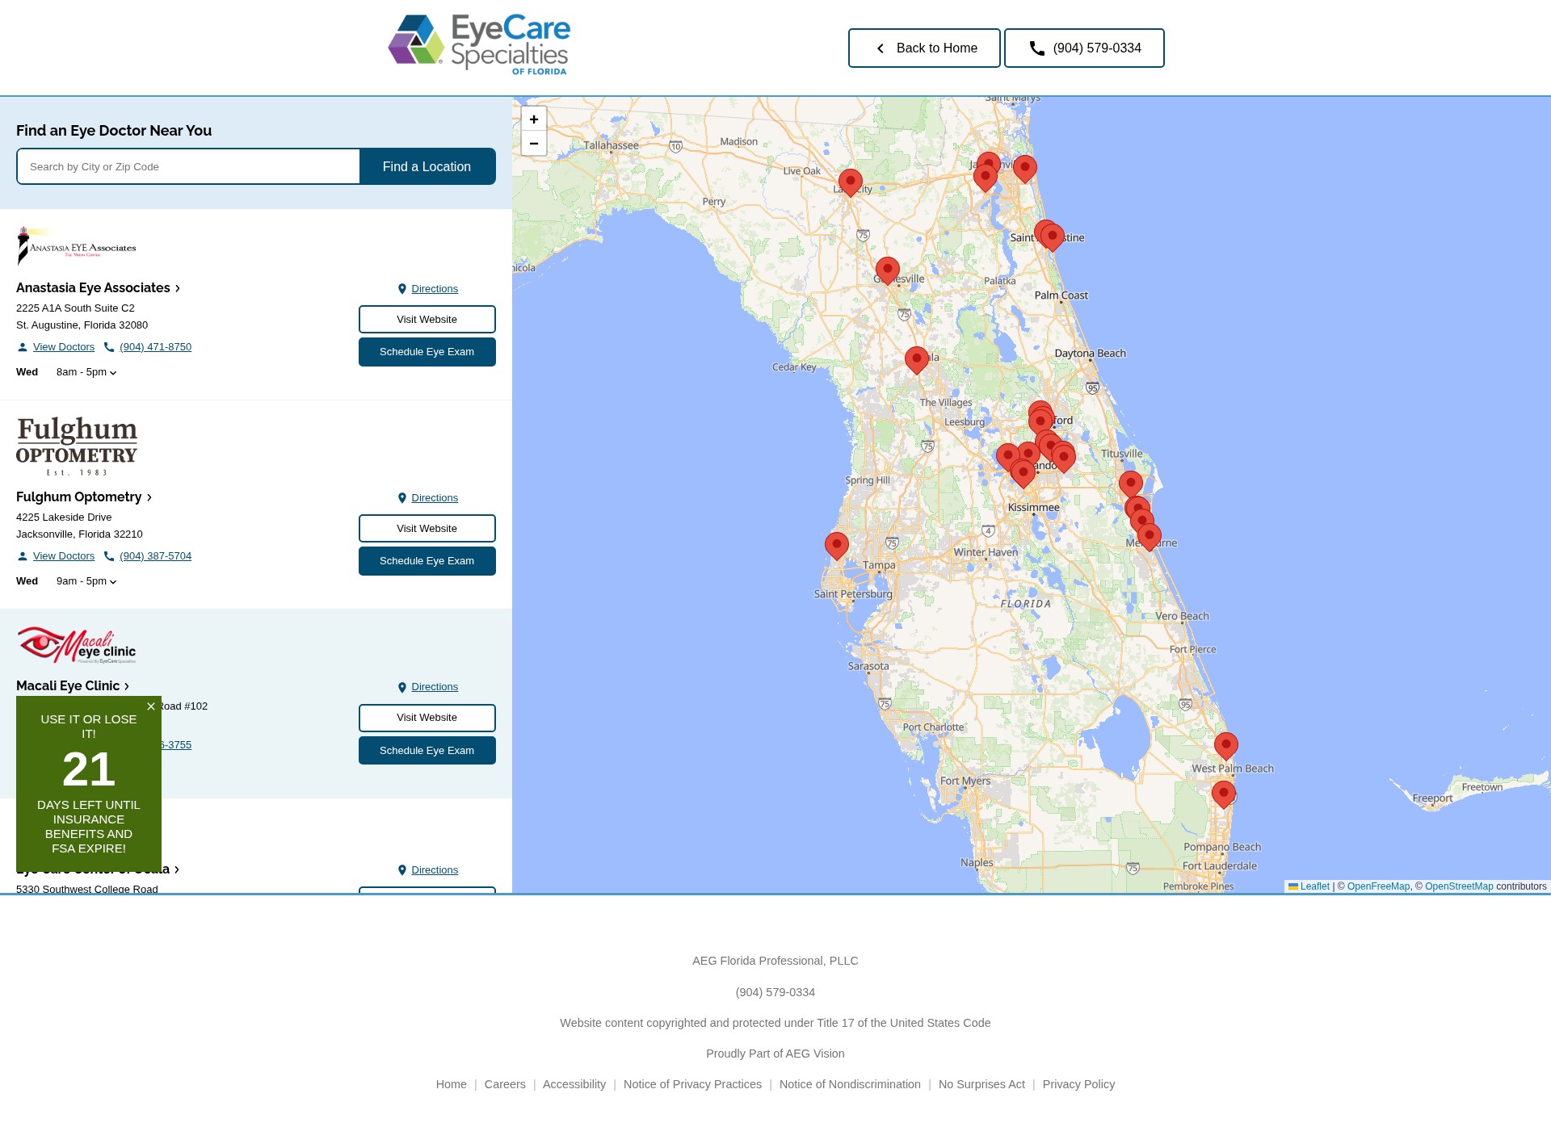Call (904) 579-0334 from the header button
This screenshot has width=1551, height=1127.
pos(1084,48)
